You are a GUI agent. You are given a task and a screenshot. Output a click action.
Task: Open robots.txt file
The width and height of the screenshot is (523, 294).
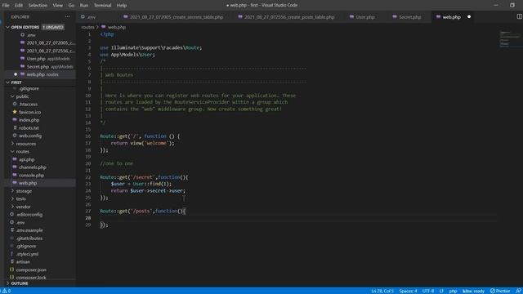(x=29, y=128)
